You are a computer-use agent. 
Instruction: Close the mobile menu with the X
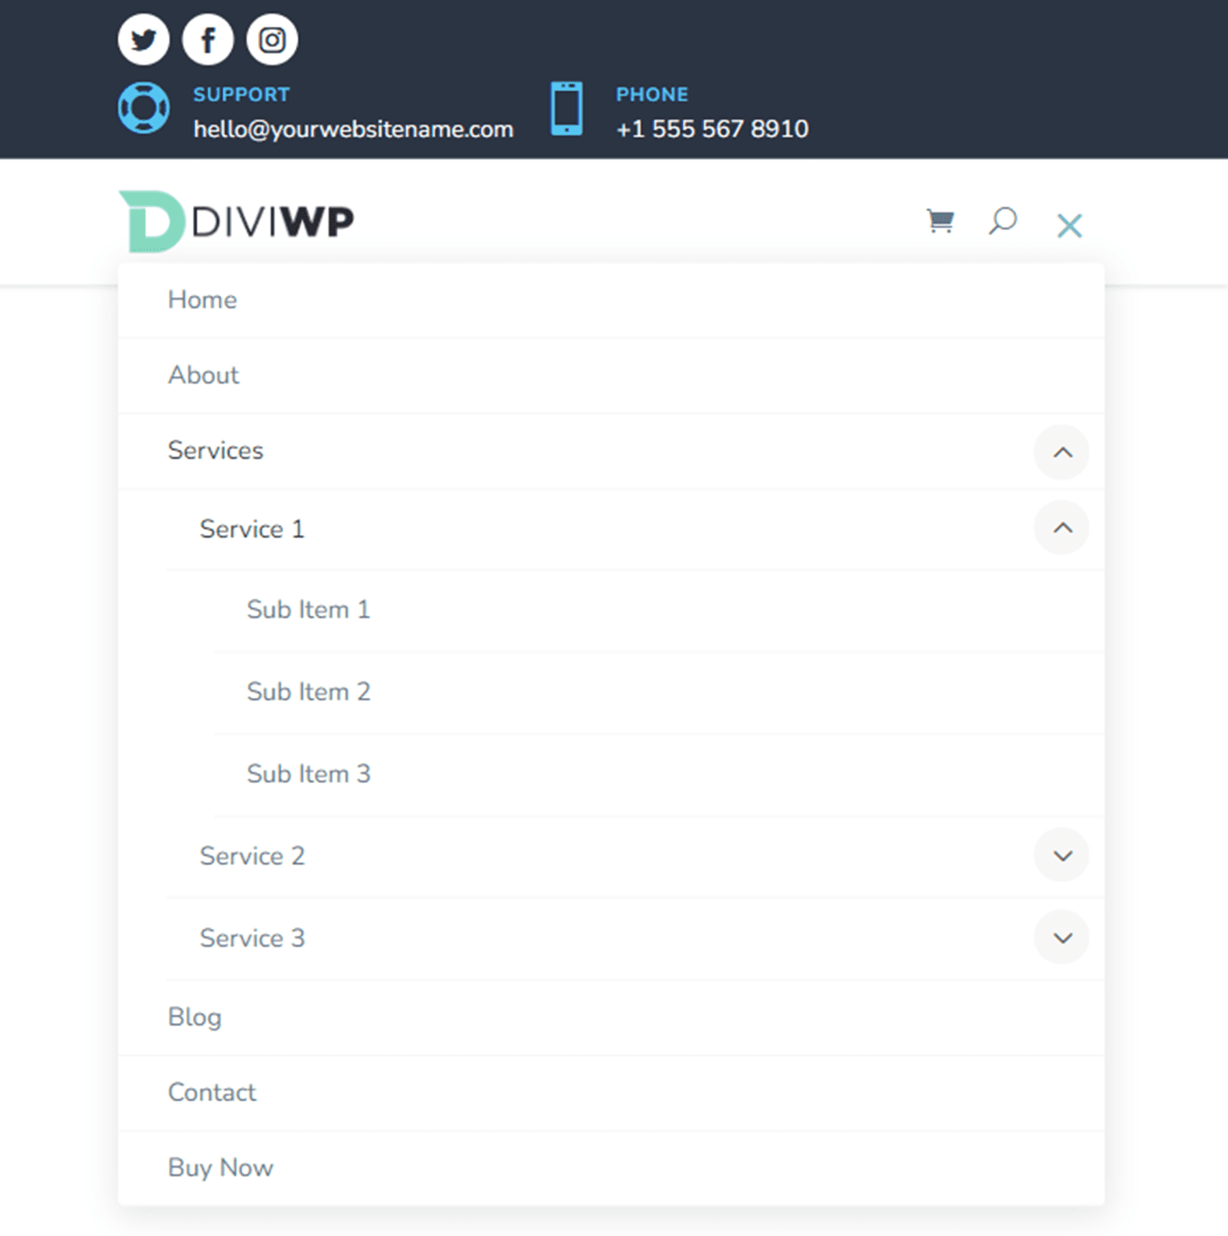1068,225
